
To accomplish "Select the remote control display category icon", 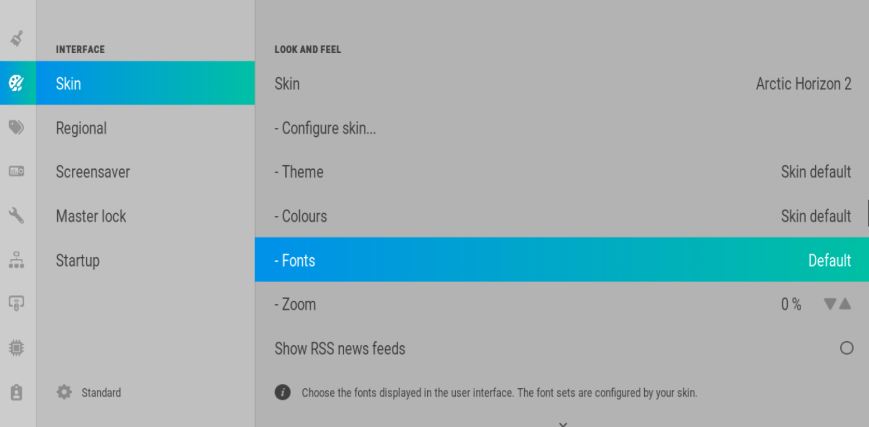I will click(17, 304).
